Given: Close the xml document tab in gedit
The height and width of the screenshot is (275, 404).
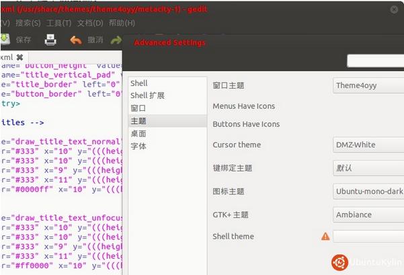Looking at the screenshot, I should (19, 57).
